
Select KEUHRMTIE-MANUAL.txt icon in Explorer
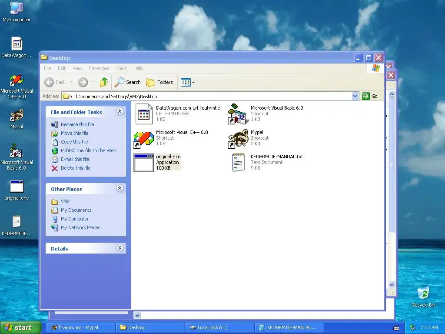[239, 162]
